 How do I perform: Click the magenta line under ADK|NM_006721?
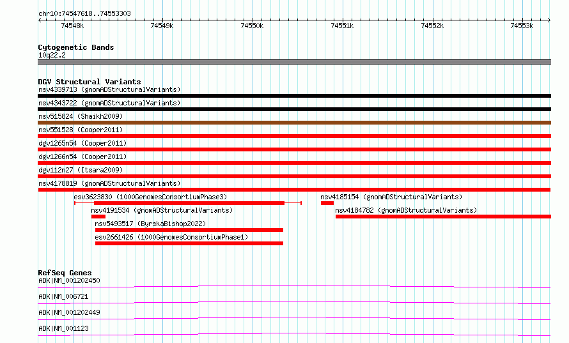click(294, 302)
